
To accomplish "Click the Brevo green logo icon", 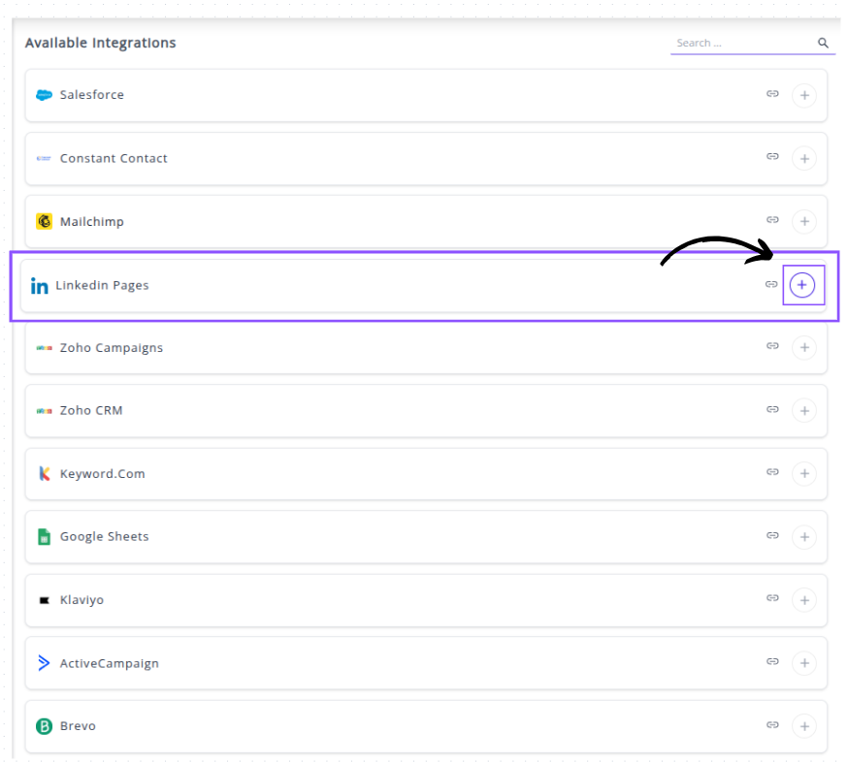I will point(44,726).
